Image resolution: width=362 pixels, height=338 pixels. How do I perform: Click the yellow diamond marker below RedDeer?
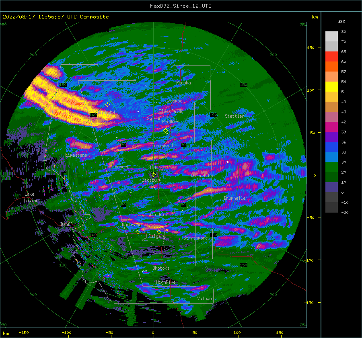(166, 131)
